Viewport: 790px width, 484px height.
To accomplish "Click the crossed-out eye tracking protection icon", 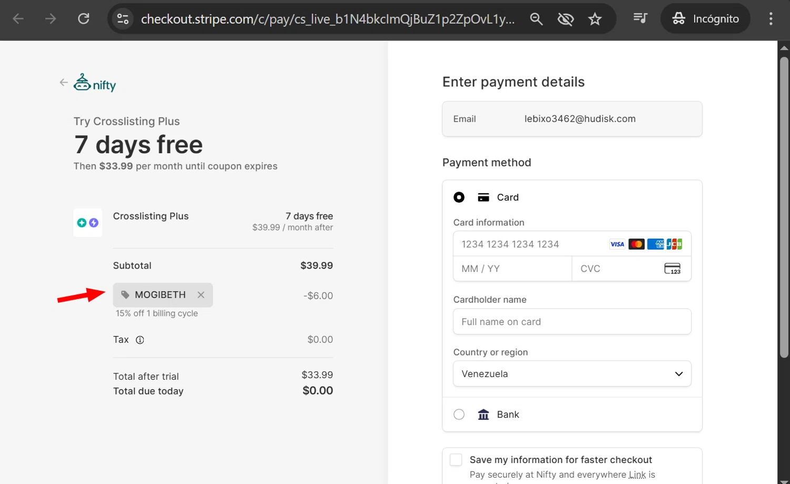I will pos(566,19).
